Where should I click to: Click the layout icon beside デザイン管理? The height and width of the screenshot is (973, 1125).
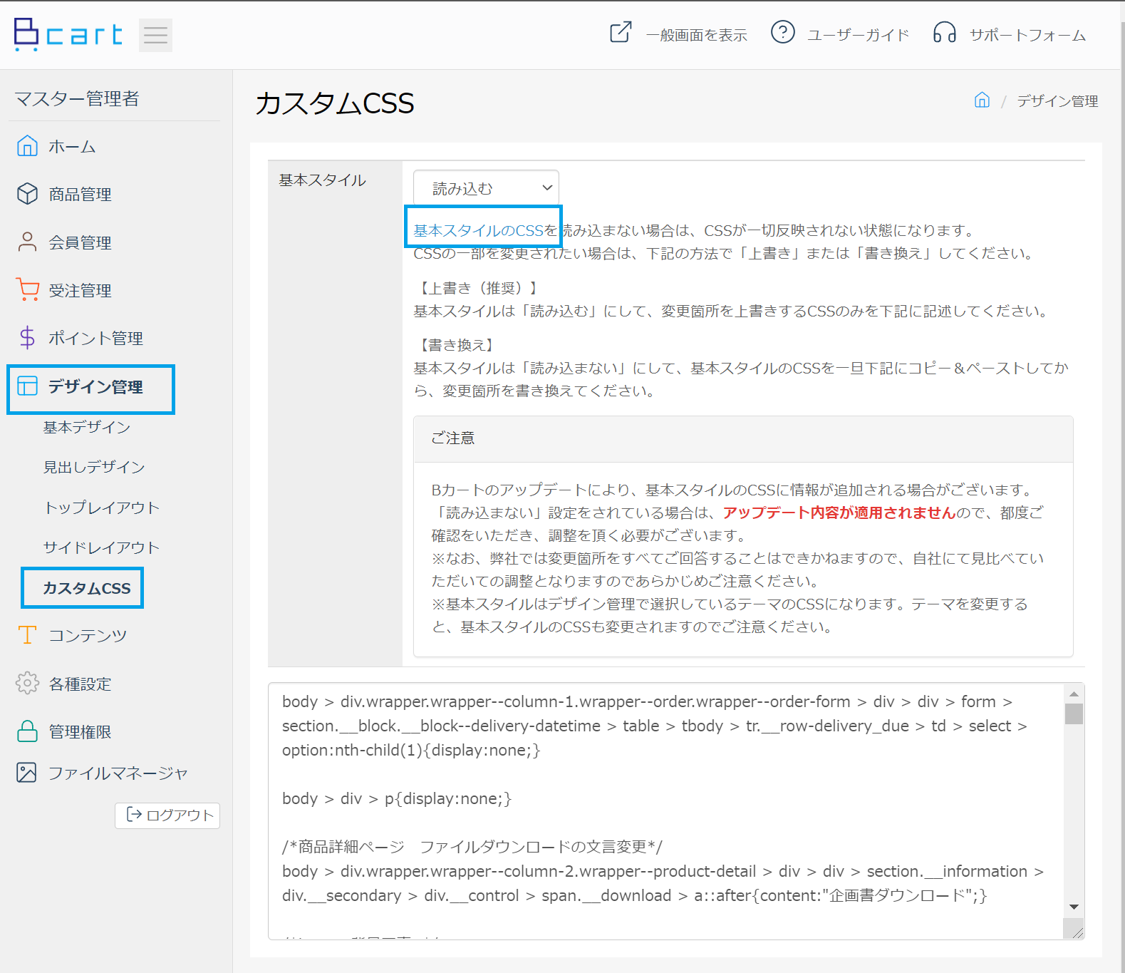[x=27, y=386]
